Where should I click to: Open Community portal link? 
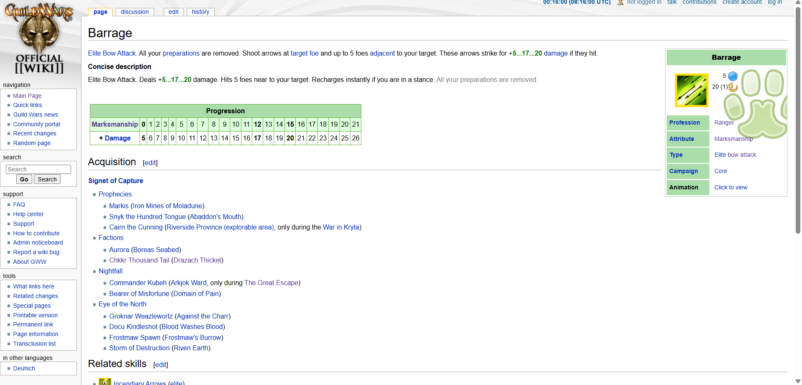pos(36,124)
